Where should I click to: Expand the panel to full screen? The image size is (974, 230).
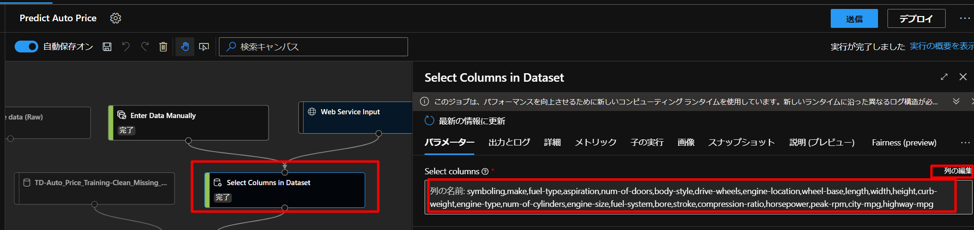pyautogui.click(x=944, y=77)
